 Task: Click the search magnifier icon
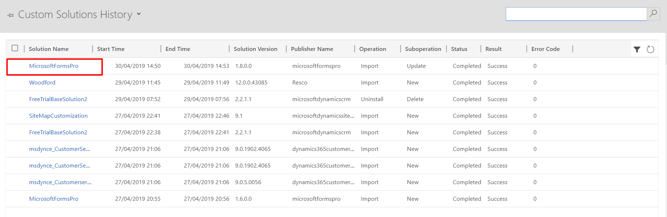653,14
